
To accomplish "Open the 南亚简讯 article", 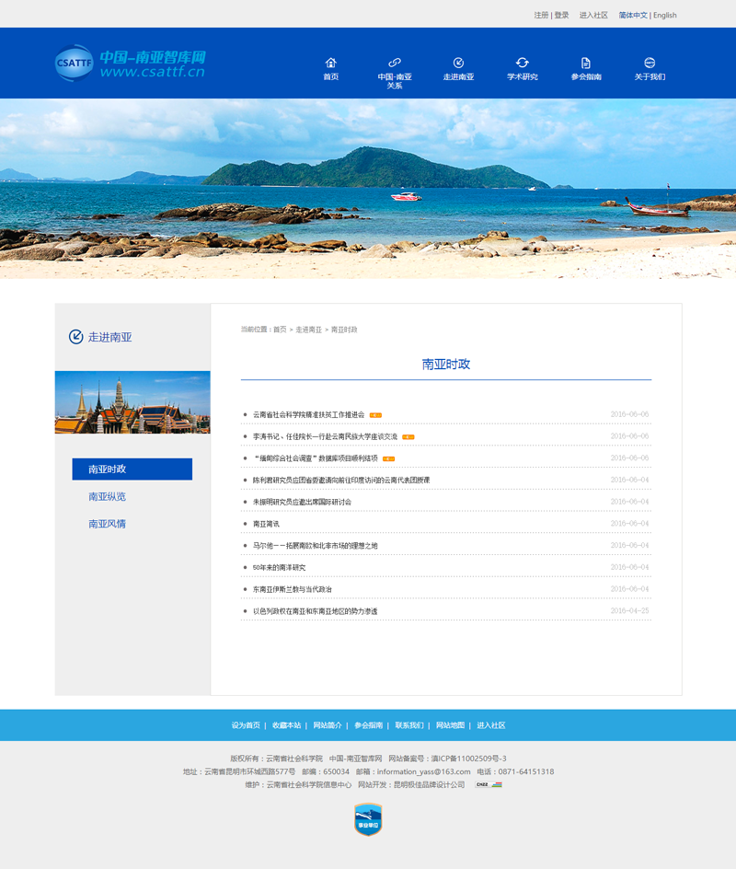I will coord(267,524).
